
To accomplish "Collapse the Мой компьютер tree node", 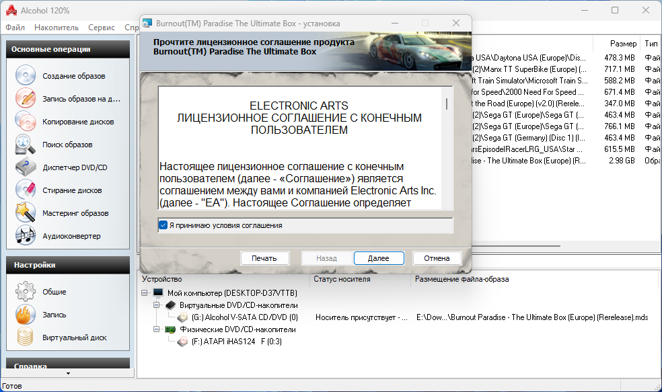I will 145,292.
